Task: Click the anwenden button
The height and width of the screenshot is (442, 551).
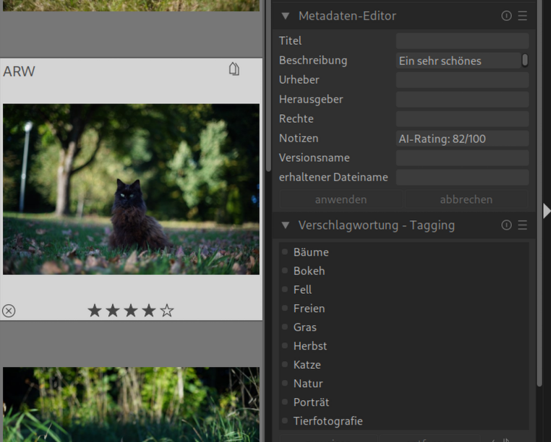Action: pos(341,199)
